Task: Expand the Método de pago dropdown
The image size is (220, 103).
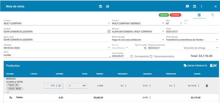Action: coord(163,40)
